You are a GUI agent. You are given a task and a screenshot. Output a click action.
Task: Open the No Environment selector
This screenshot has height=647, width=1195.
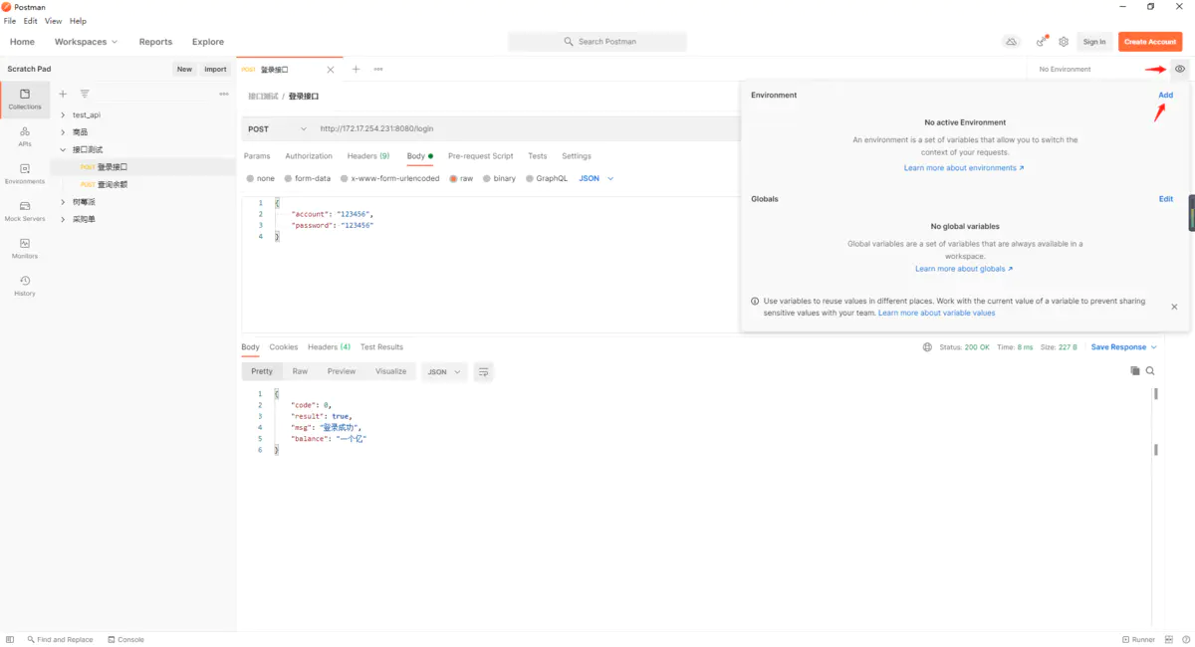click(x=1095, y=69)
